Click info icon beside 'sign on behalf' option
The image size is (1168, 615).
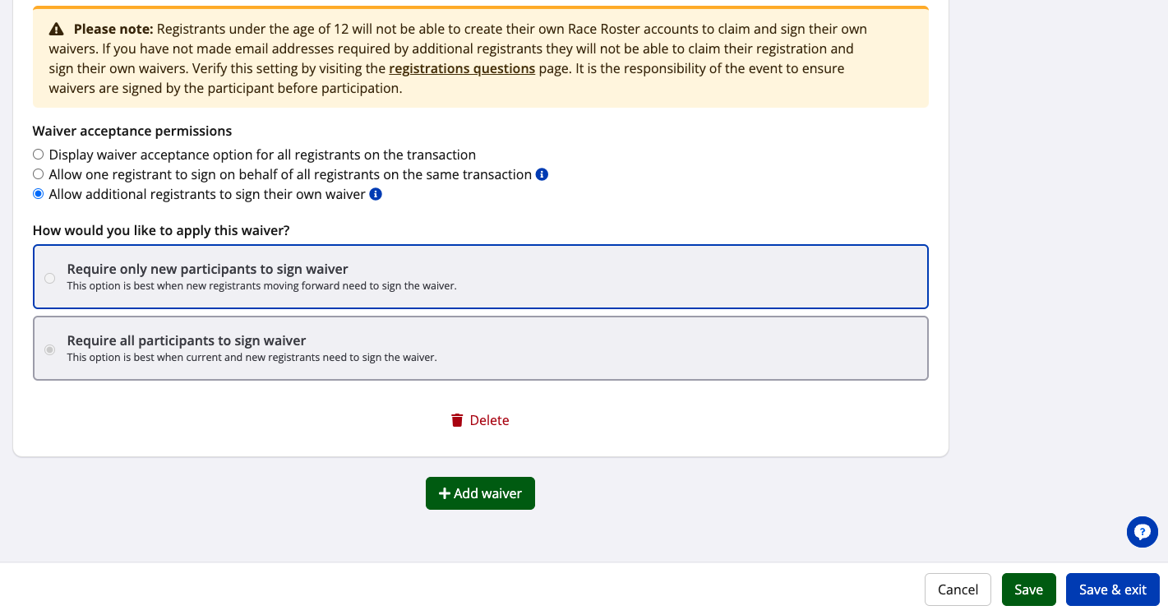point(542,174)
